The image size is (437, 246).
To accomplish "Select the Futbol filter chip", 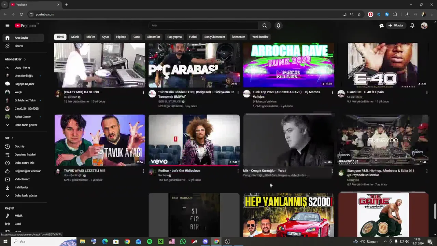I will 193,37.
